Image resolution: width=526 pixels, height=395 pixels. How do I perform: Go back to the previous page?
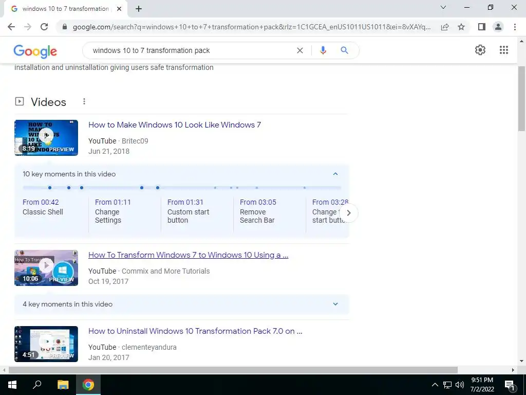(11, 27)
